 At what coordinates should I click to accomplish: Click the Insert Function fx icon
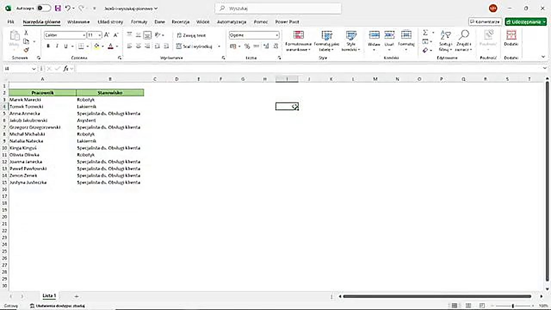[65, 68]
